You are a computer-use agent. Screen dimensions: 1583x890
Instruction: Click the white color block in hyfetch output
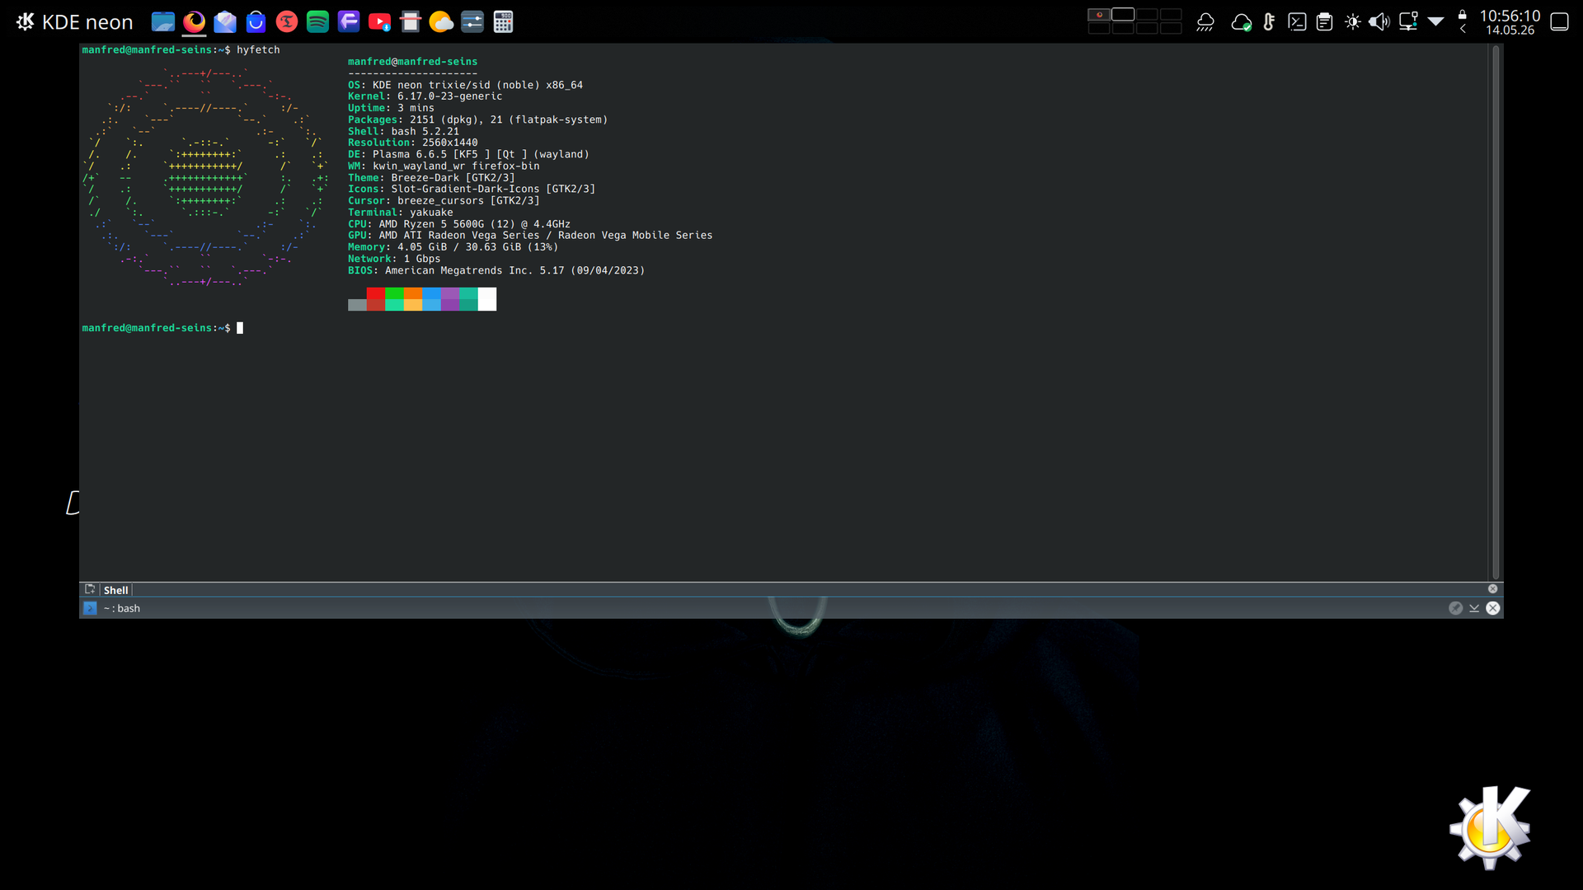click(x=487, y=299)
